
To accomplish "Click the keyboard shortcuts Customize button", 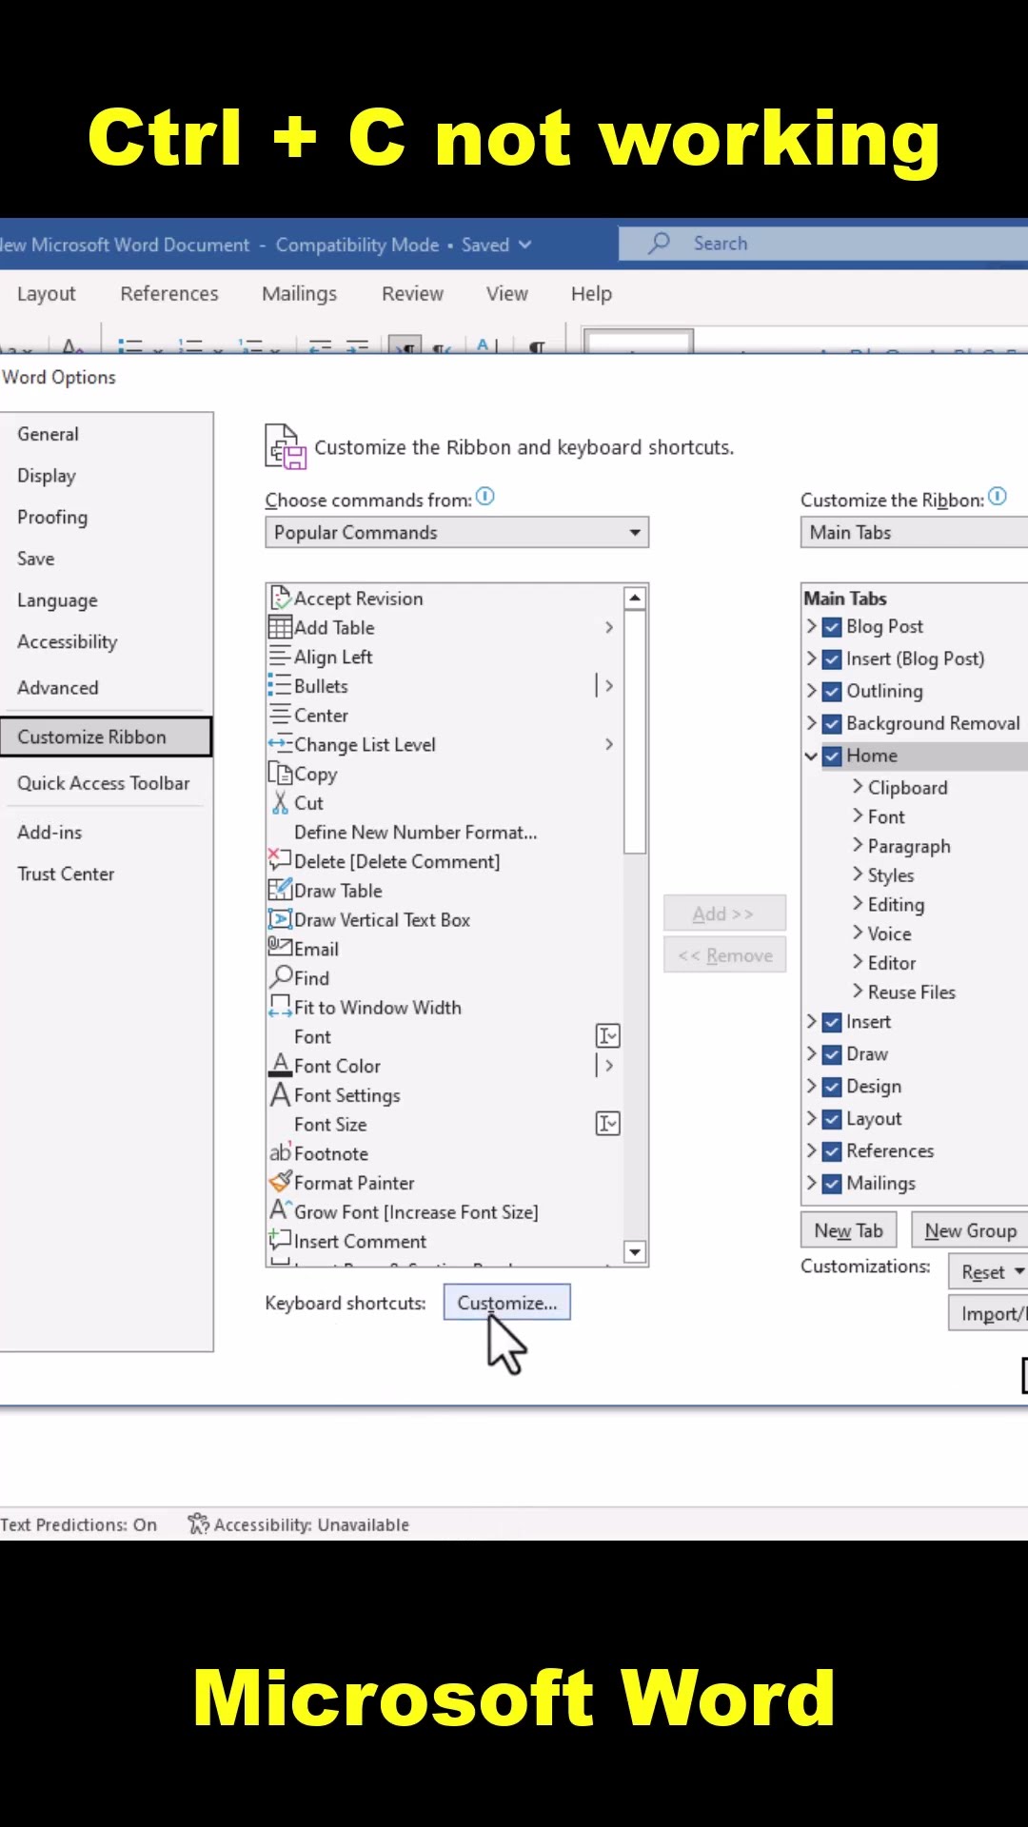I will point(506,1302).
